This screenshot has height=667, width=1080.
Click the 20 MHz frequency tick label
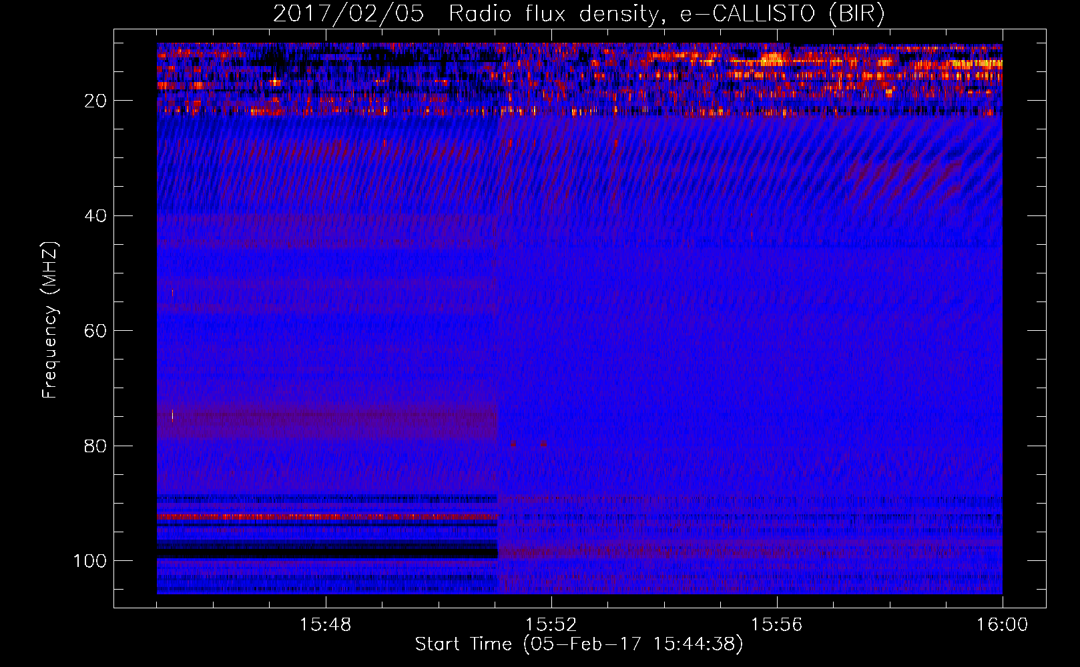pyautogui.click(x=95, y=101)
